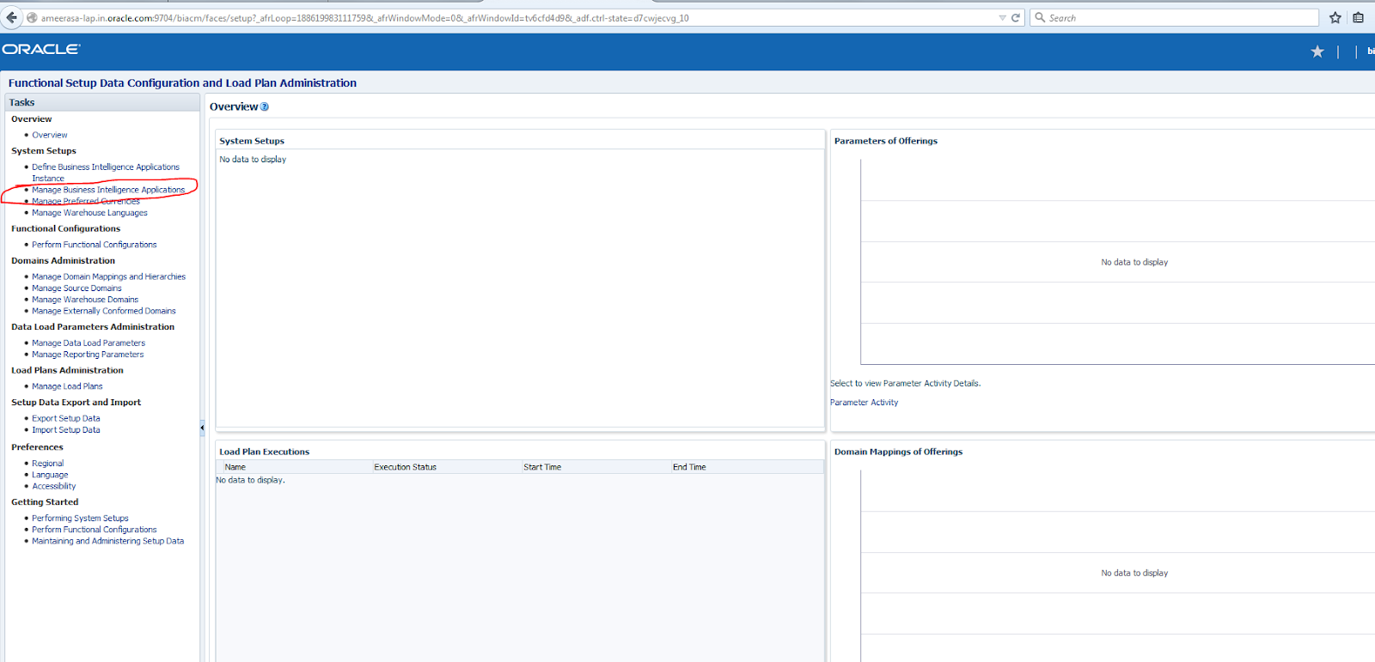Click the Setup Data Export and Import heading
Viewport: 1375px width, 662px height.
[76, 403]
